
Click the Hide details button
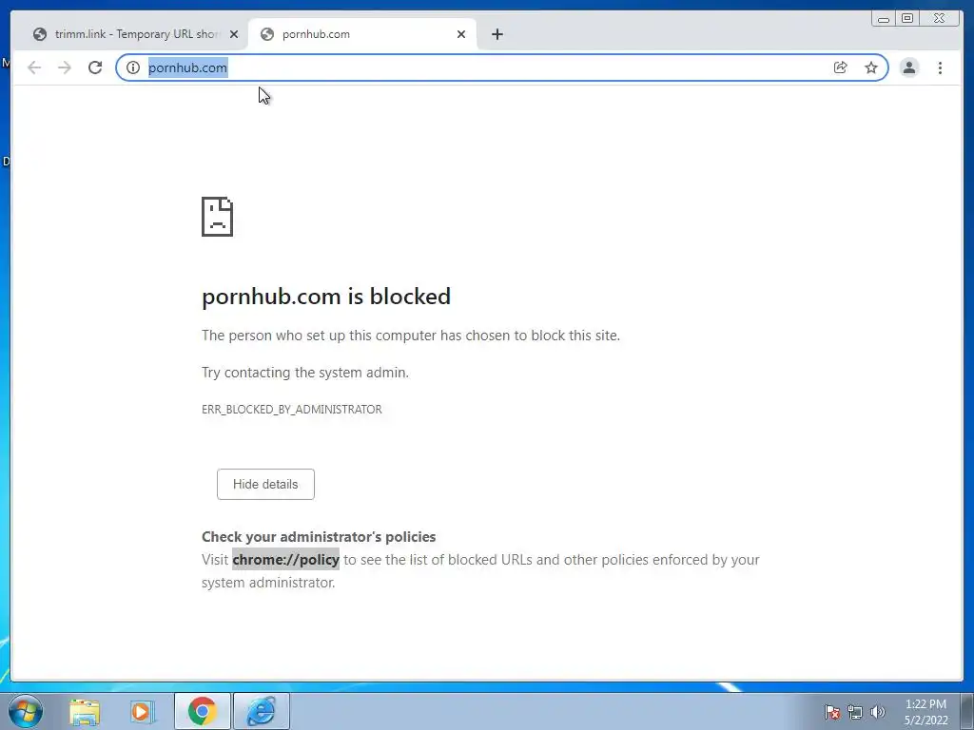coord(265,484)
